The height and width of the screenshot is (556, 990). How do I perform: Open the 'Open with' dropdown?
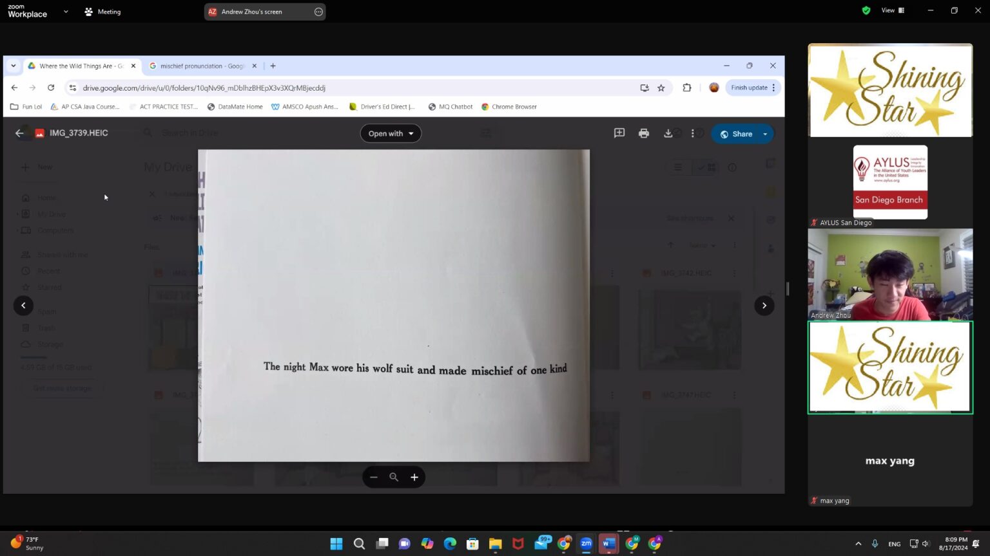[x=391, y=134]
